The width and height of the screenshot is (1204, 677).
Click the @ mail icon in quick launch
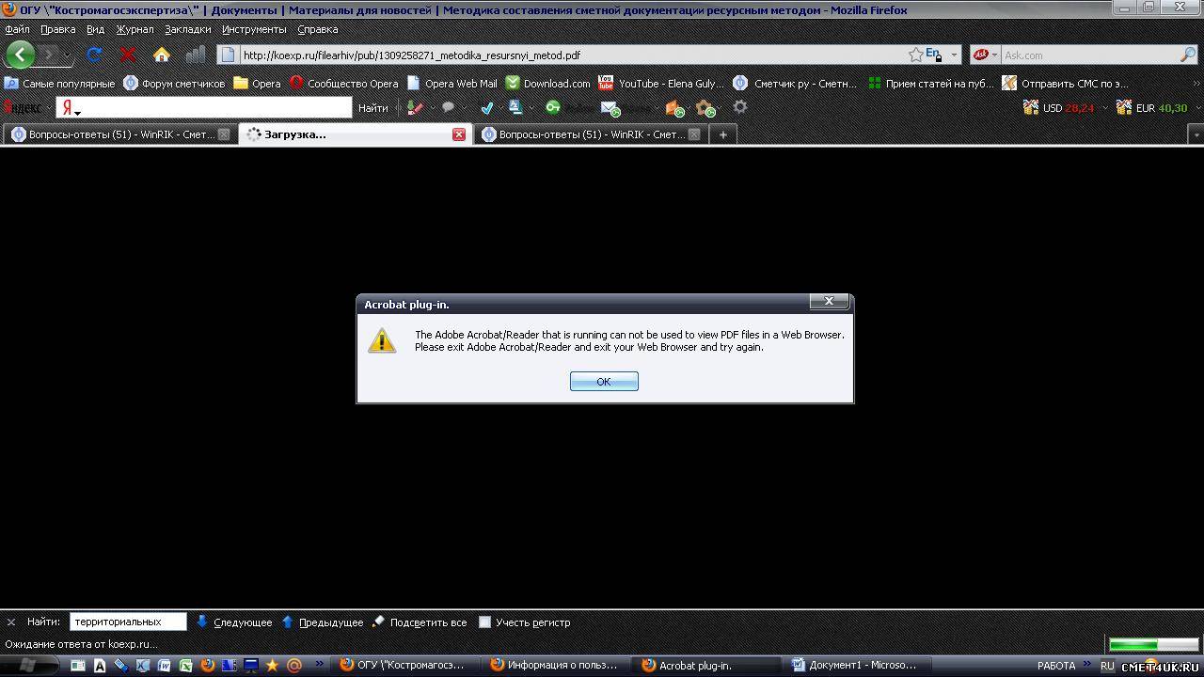(x=294, y=665)
